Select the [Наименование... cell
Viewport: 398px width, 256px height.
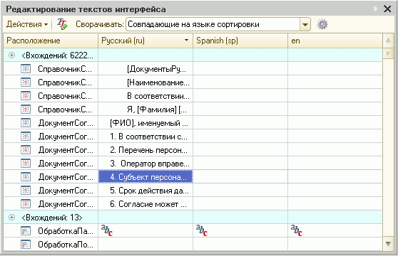point(146,82)
